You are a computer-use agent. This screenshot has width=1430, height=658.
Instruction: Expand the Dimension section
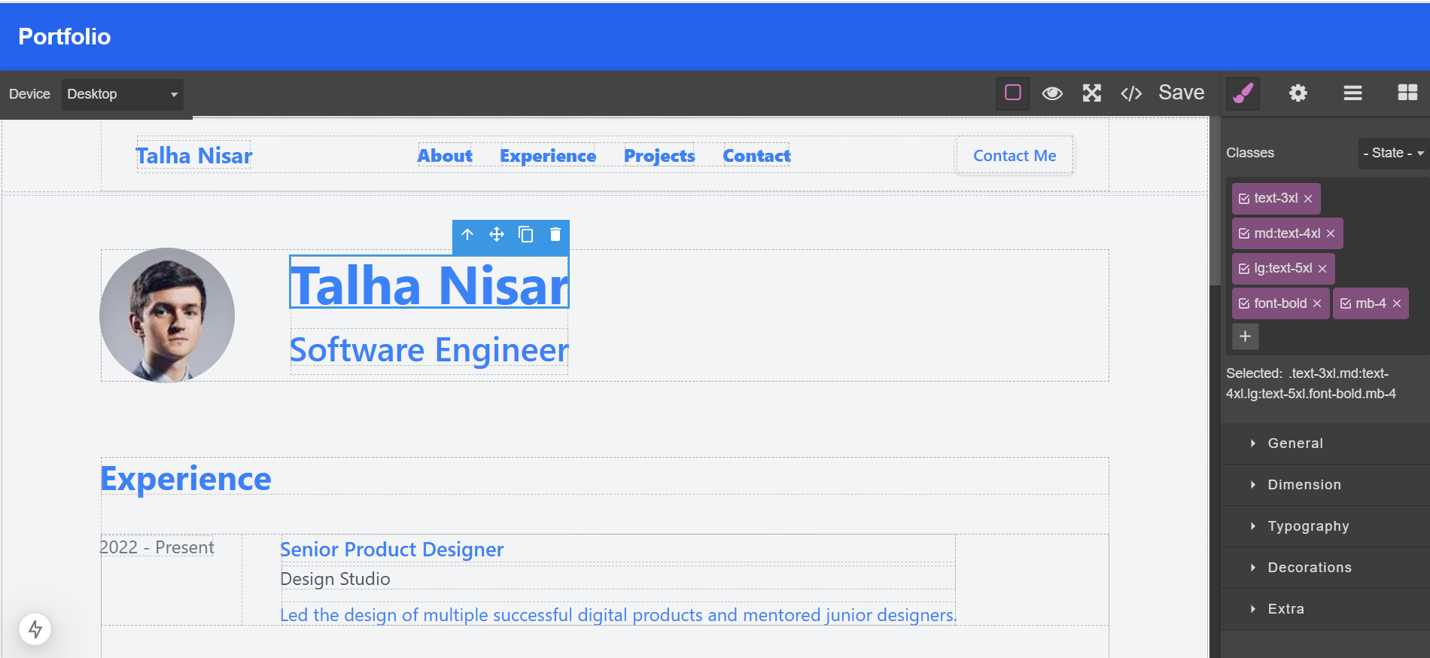click(x=1325, y=485)
